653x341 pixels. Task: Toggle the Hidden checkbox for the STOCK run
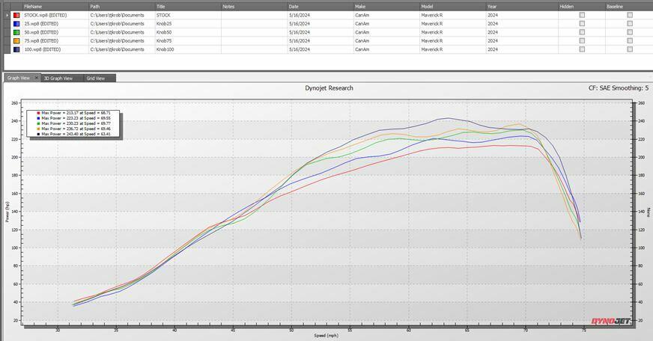582,15
